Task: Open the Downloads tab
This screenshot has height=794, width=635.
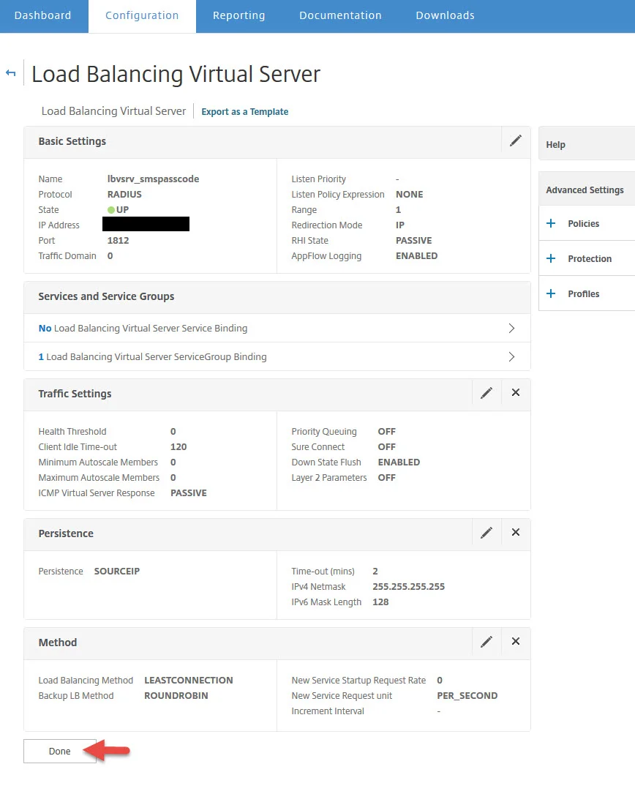Action: tap(445, 15)
